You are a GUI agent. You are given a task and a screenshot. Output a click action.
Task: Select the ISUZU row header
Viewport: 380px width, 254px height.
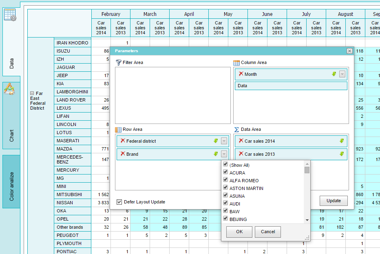[73, 51]
